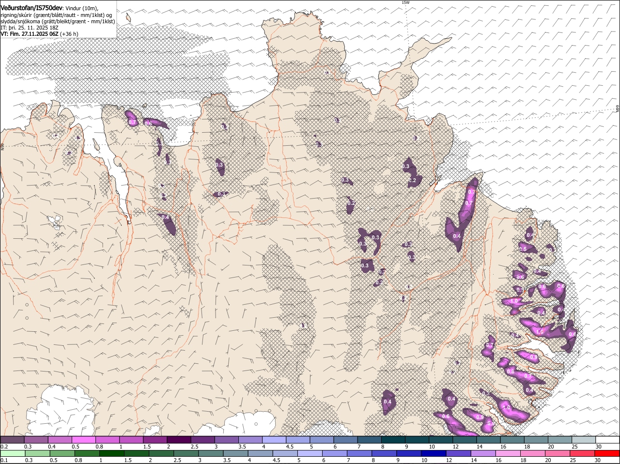Screen dimensions: 620x464
Task: Select the white 30 swatch, upper snow scale
Action: [607, 440]
